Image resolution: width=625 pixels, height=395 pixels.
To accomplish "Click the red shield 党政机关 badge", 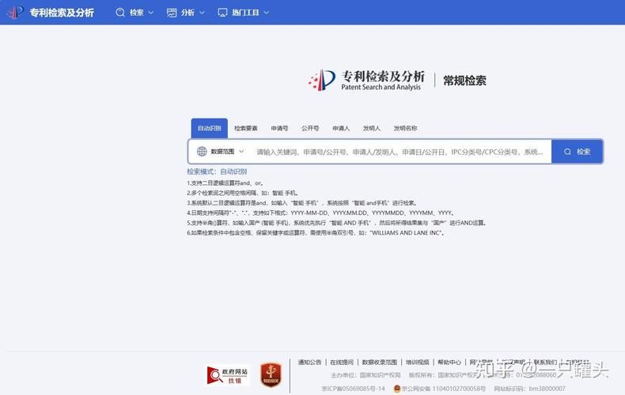I will click(271, 374).
